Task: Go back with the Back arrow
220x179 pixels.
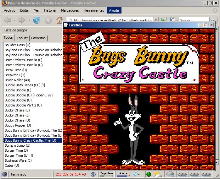Action: pyautogui.click(x=7, y=20)
